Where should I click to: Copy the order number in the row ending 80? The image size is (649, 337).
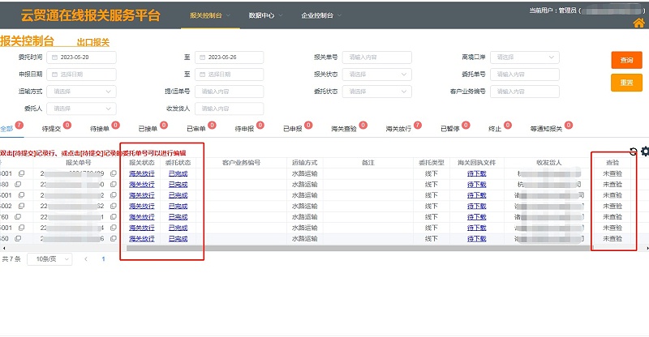point(18,184)
